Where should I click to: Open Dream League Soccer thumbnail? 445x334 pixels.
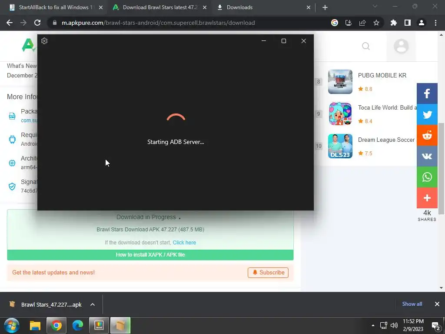(x=340, y=146)
